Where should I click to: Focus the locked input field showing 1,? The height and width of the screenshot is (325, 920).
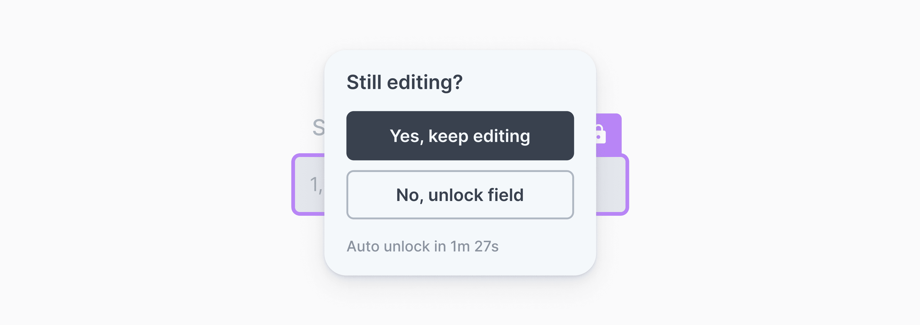point(460,184)
